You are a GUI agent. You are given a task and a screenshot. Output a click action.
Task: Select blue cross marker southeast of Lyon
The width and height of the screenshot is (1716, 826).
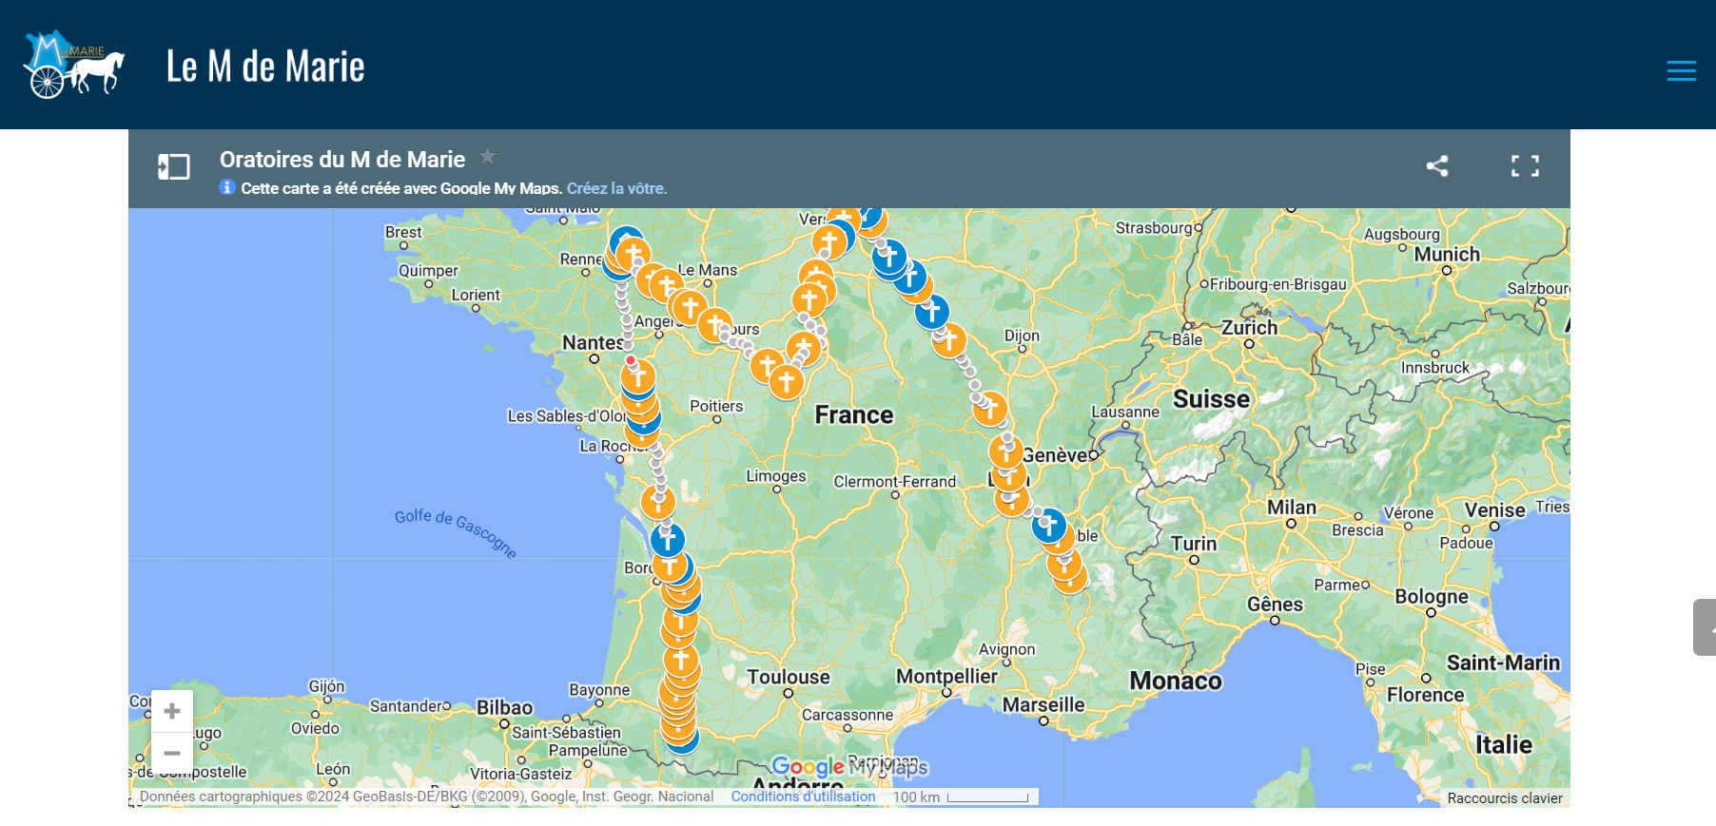click(x=1049, y=525)
